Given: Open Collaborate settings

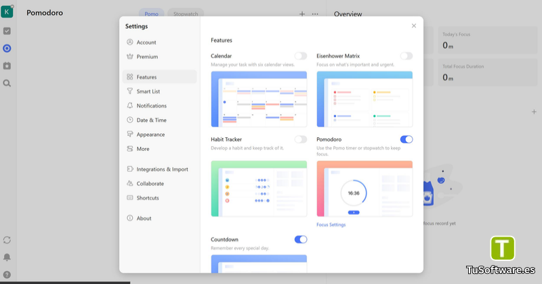Looking at the screenshot, I should tap(159, 183).
